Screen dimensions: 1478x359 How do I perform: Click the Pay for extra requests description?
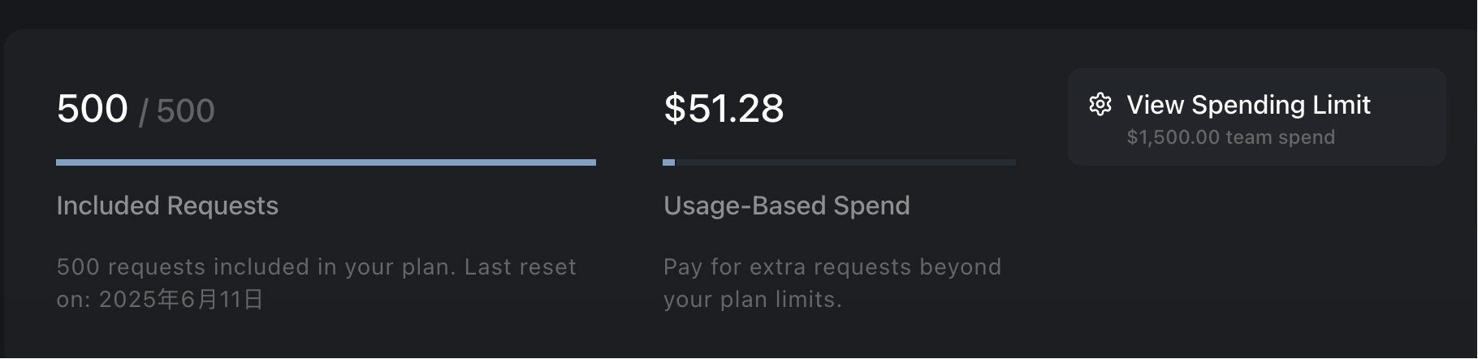pyautogui.click(x=832, y=283)
